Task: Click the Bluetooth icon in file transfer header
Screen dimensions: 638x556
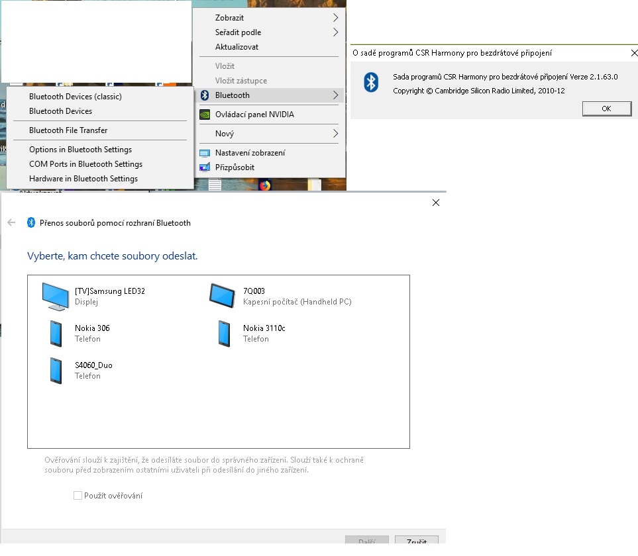Action: 31,222
